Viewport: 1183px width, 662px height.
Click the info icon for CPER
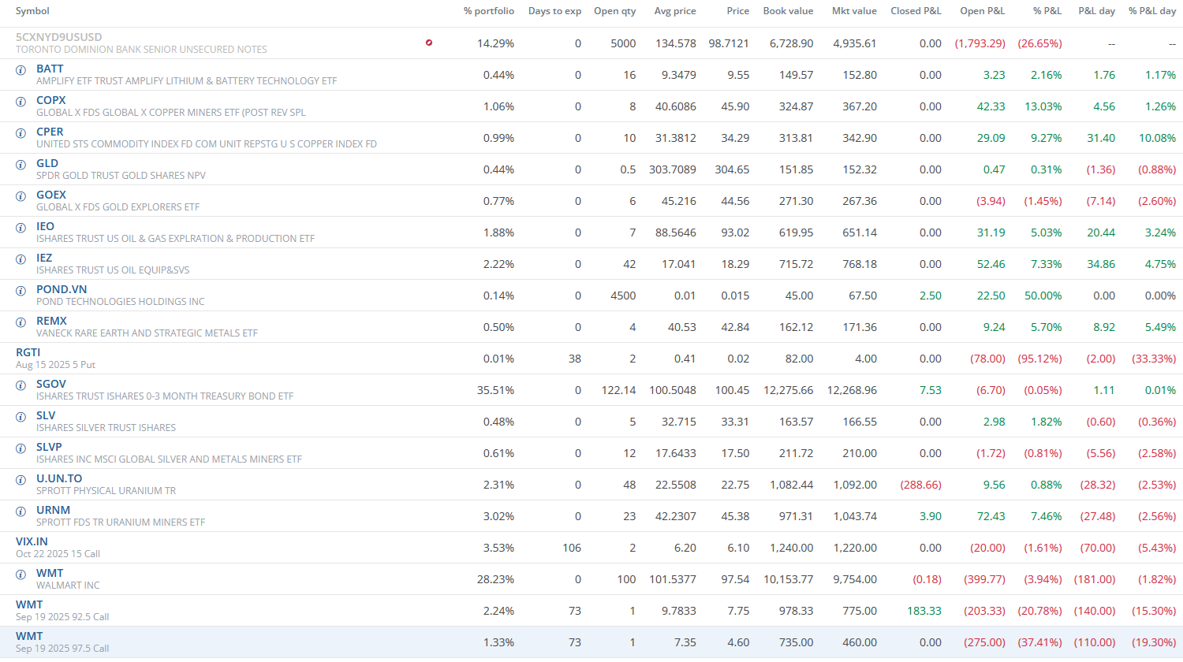(x=21, y=133)
